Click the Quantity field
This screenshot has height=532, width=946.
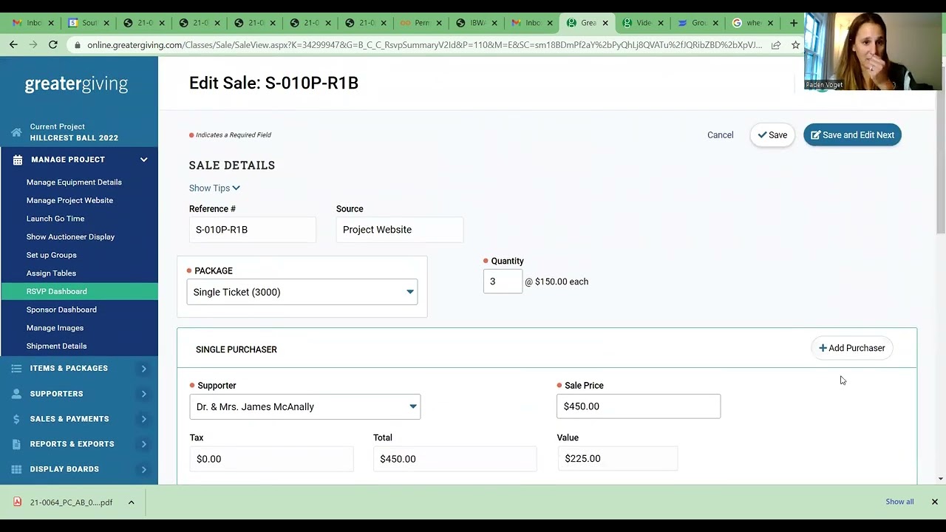point(503,282)
